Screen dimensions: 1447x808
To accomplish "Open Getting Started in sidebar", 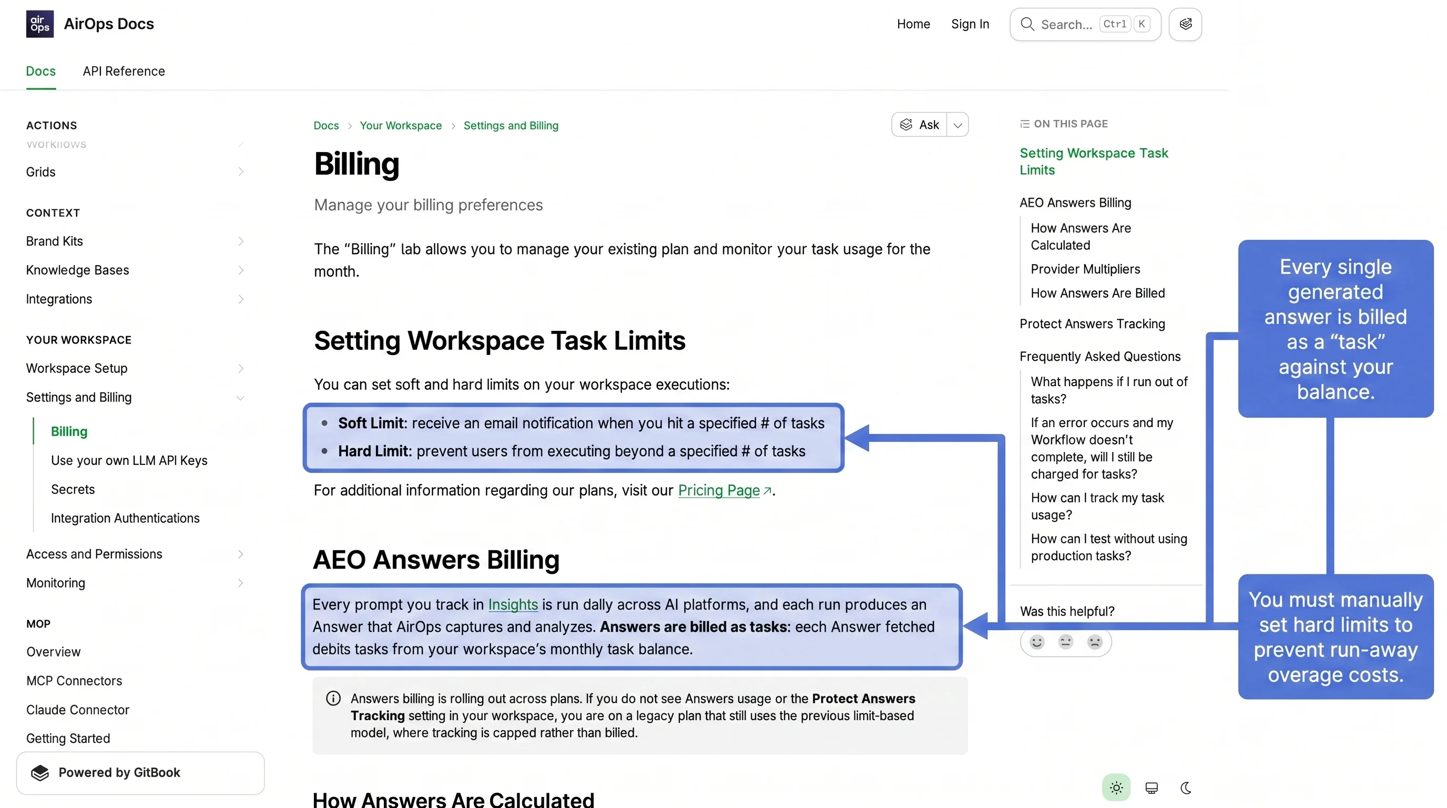I will point(68,739).
